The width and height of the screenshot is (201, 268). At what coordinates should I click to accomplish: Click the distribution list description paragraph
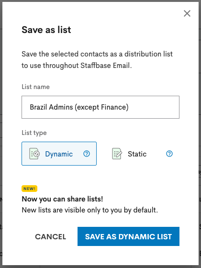pyautogui.click(x=97, y=60)
